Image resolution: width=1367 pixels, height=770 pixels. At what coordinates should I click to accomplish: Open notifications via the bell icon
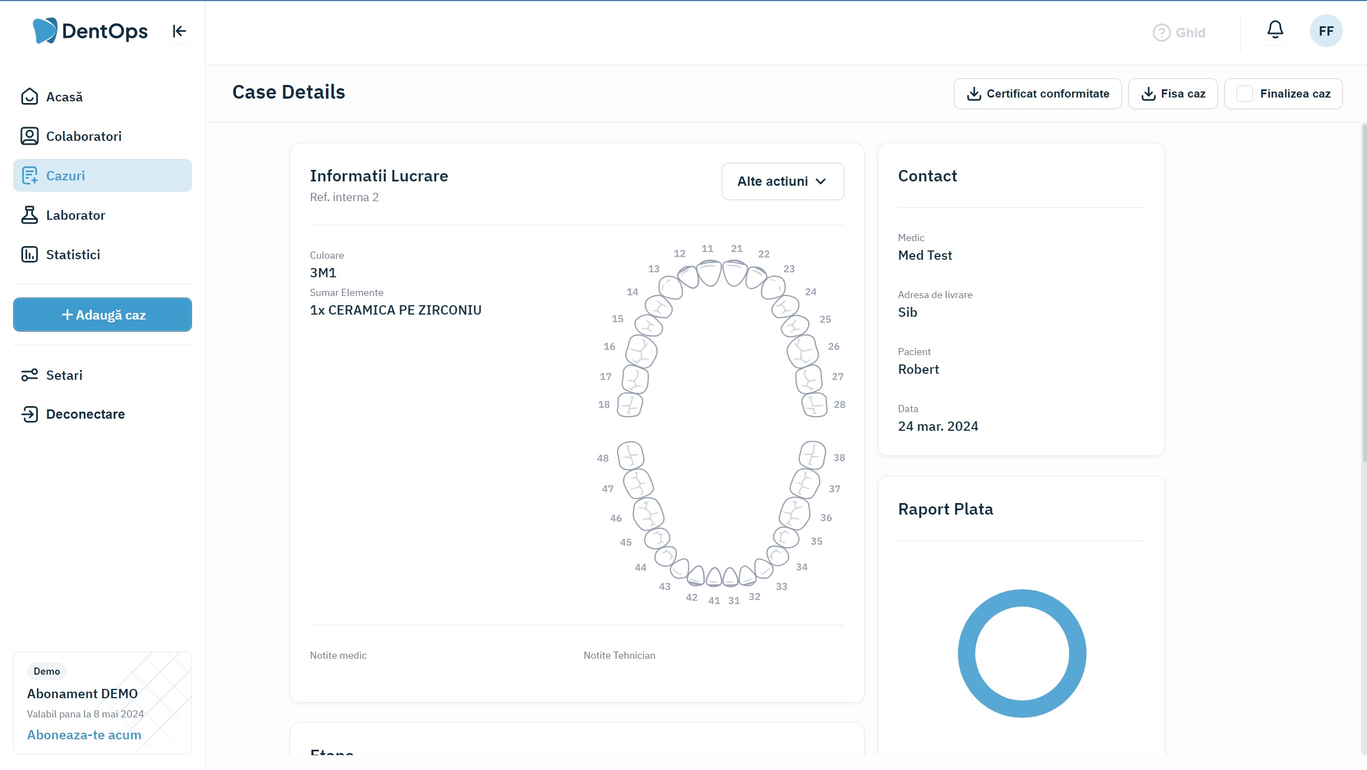pyautogui.click(x=1275, y=30)
